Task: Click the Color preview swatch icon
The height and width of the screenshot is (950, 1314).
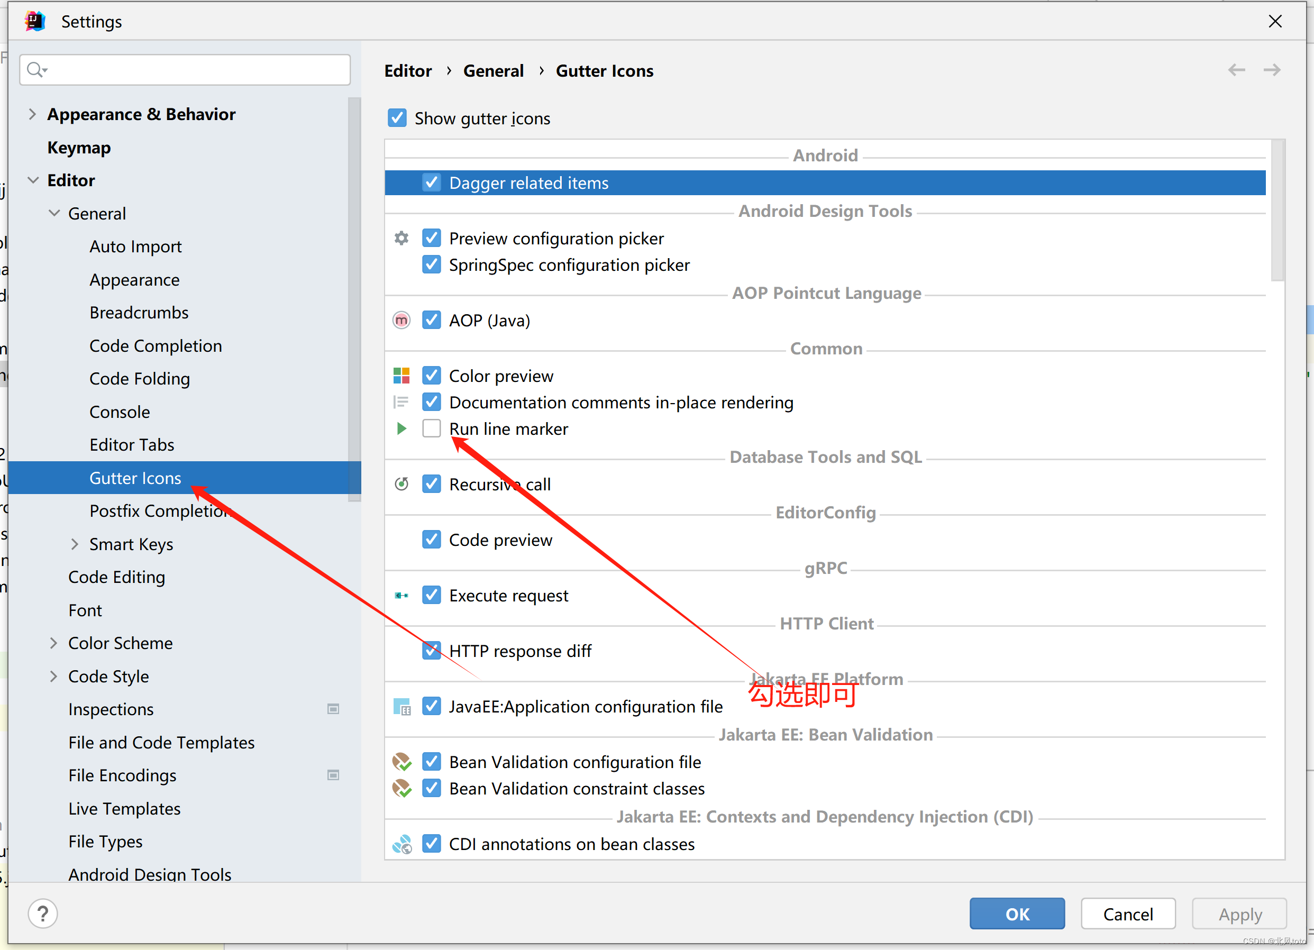Action: [401, 376]
